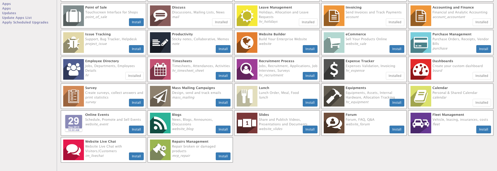Install the Purchase Management module

(x=483, y=49)
